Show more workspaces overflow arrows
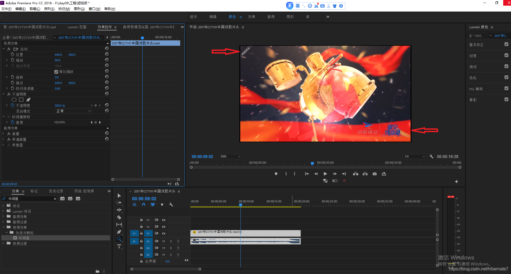Image resolution: width=511 pixels, height=274 pixels. point(328,17)
